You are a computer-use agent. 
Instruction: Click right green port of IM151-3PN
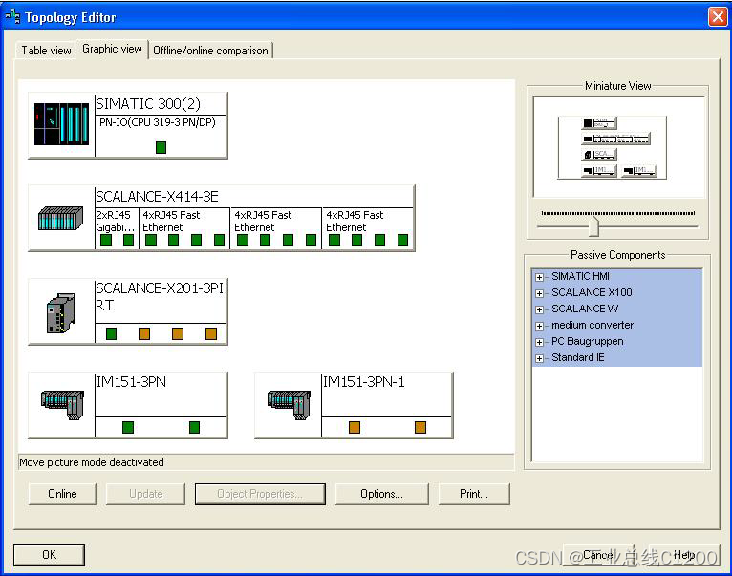click(195, 427)
